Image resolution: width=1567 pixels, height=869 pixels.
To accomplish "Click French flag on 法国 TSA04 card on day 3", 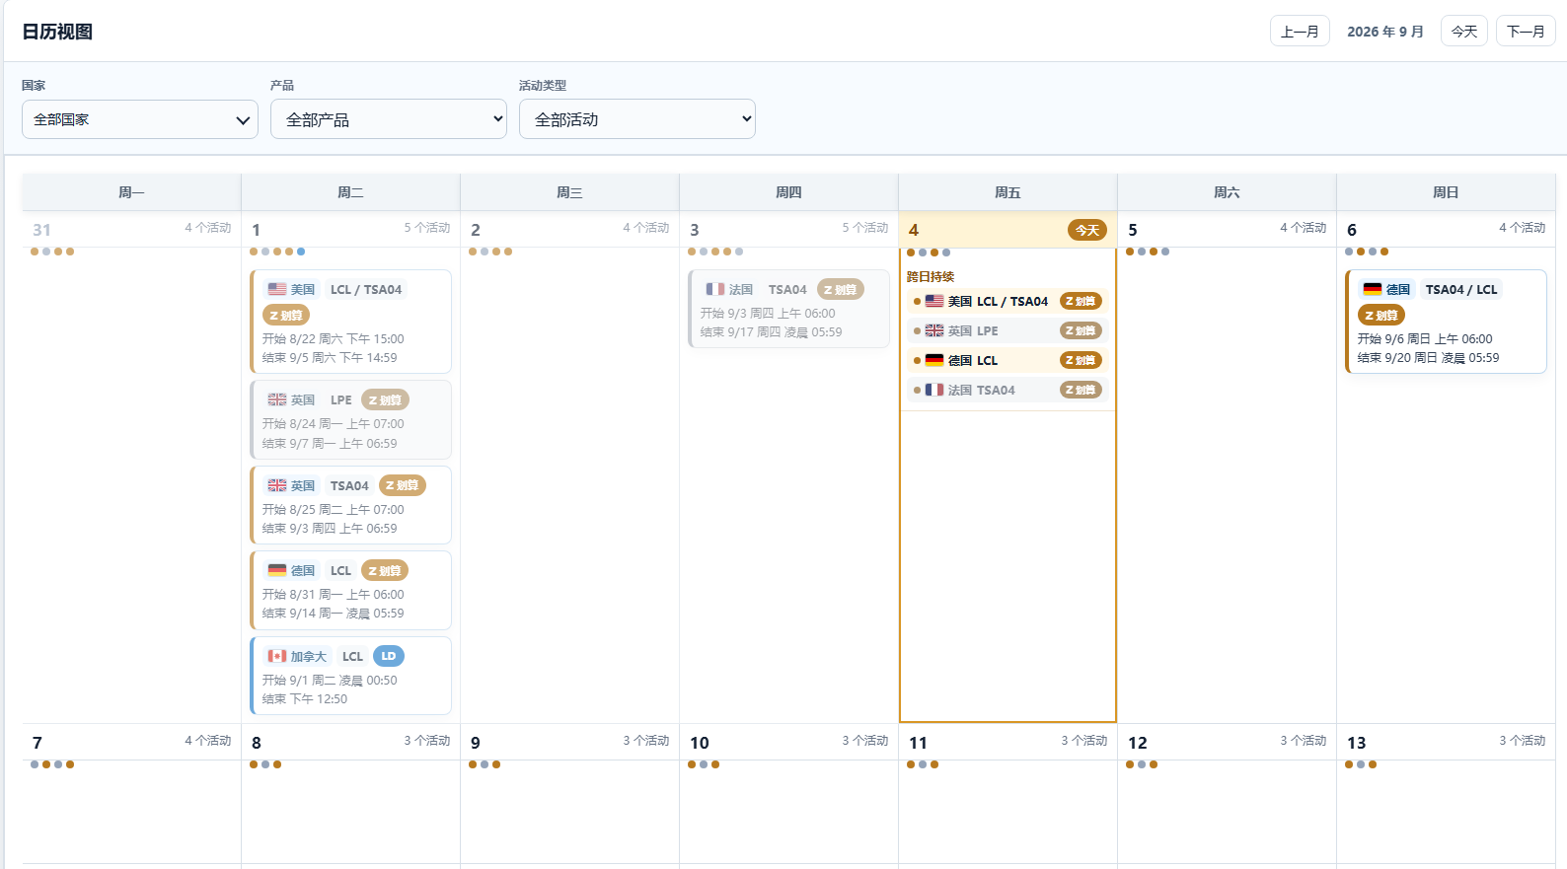I will click(x=715, y=289).
